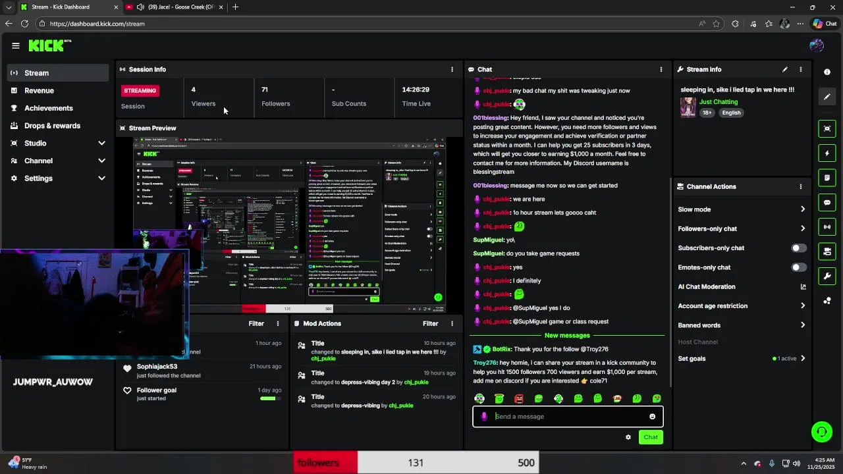Open Slow mode options chevron
843x474 pixels.
803,209
